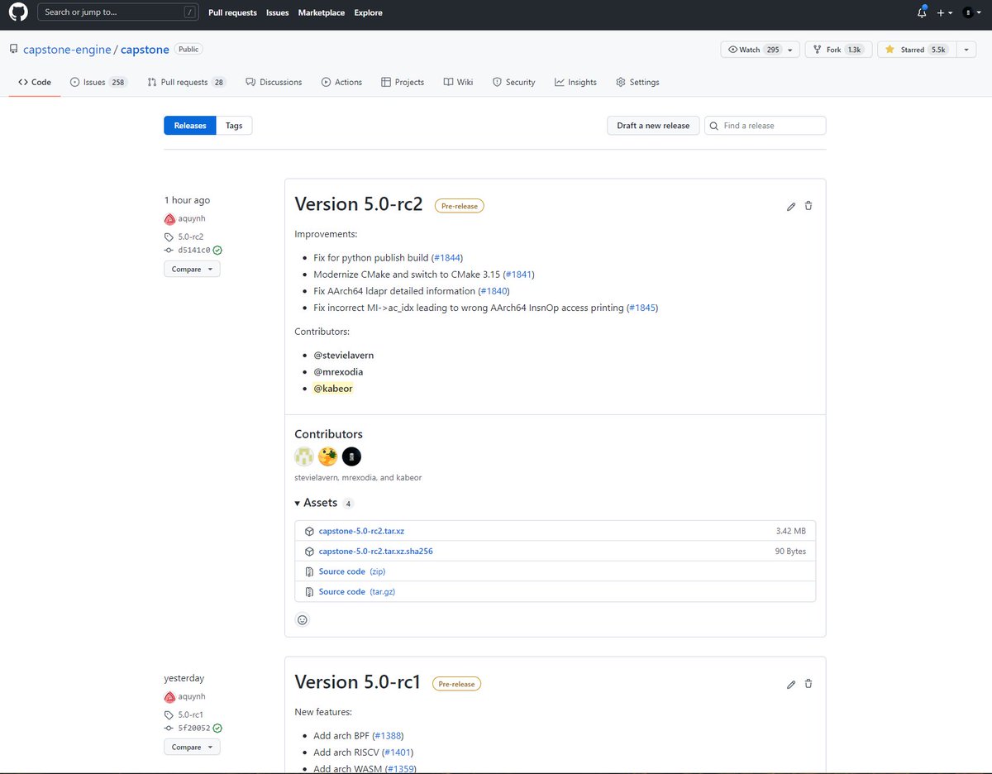Screen dimensions: 992x774
Task: Click the Fork button
Action: pyautogui.click(x=838, y=50)
